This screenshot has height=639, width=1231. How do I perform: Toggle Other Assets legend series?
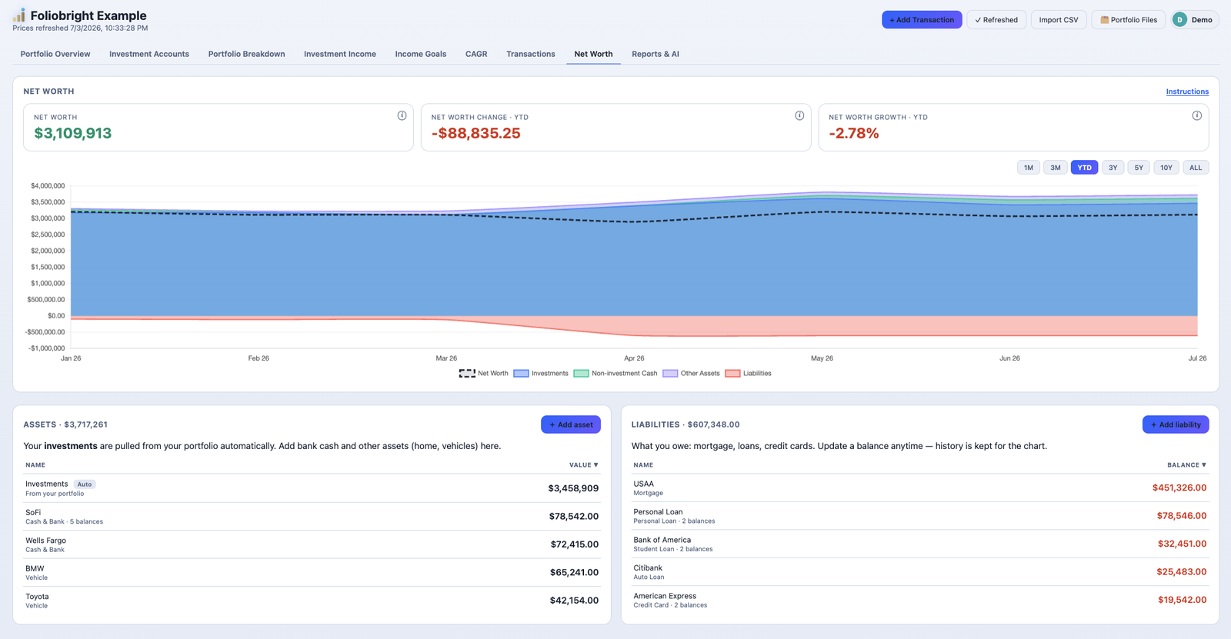(x=692, y=374)
